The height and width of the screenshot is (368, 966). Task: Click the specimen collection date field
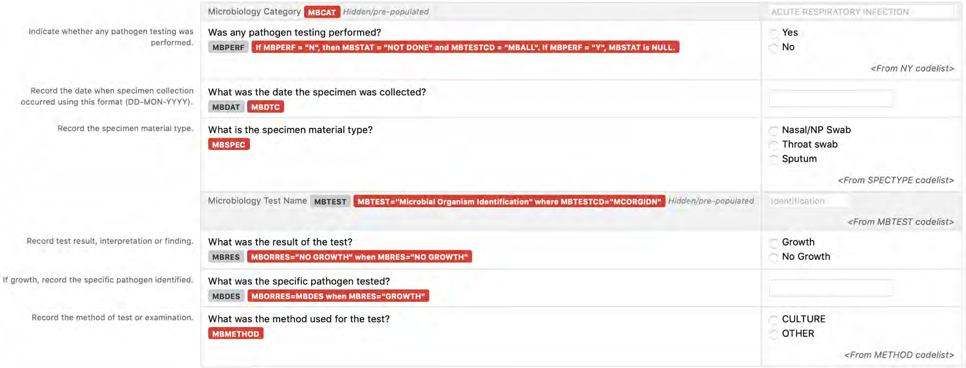[831, 99]
